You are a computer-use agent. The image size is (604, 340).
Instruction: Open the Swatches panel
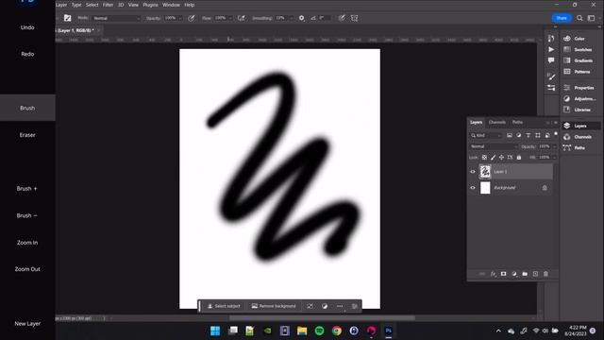578,49
